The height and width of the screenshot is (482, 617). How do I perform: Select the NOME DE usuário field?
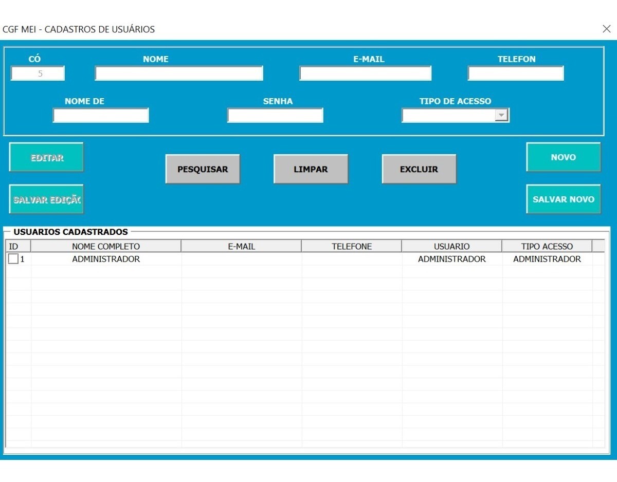tap(101, 116)
